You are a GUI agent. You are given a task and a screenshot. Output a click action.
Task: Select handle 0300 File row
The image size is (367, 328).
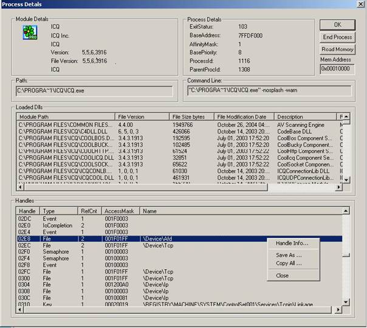179,278
